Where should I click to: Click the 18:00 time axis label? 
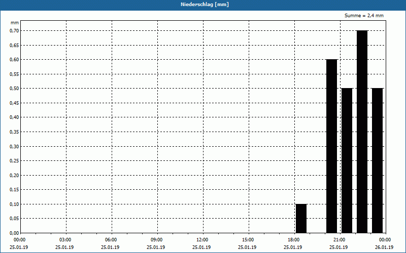293,240
